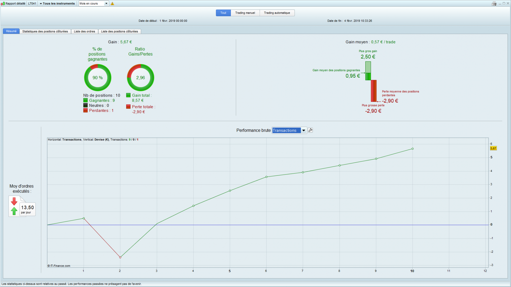Click the red Perte totale legend square
Viewport: 511px width, 287px height.
(128, 107)
